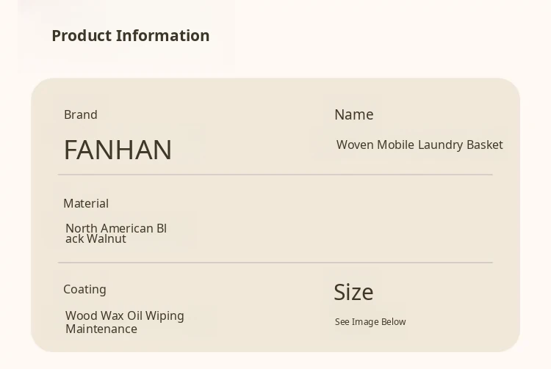551x369 pixels.
Task: Click the word Walnut in material value
Action: tap(107, 238)
